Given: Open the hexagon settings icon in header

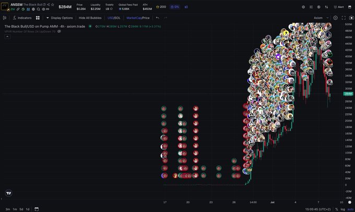Looking at the screenshot, I should [303, 7].
